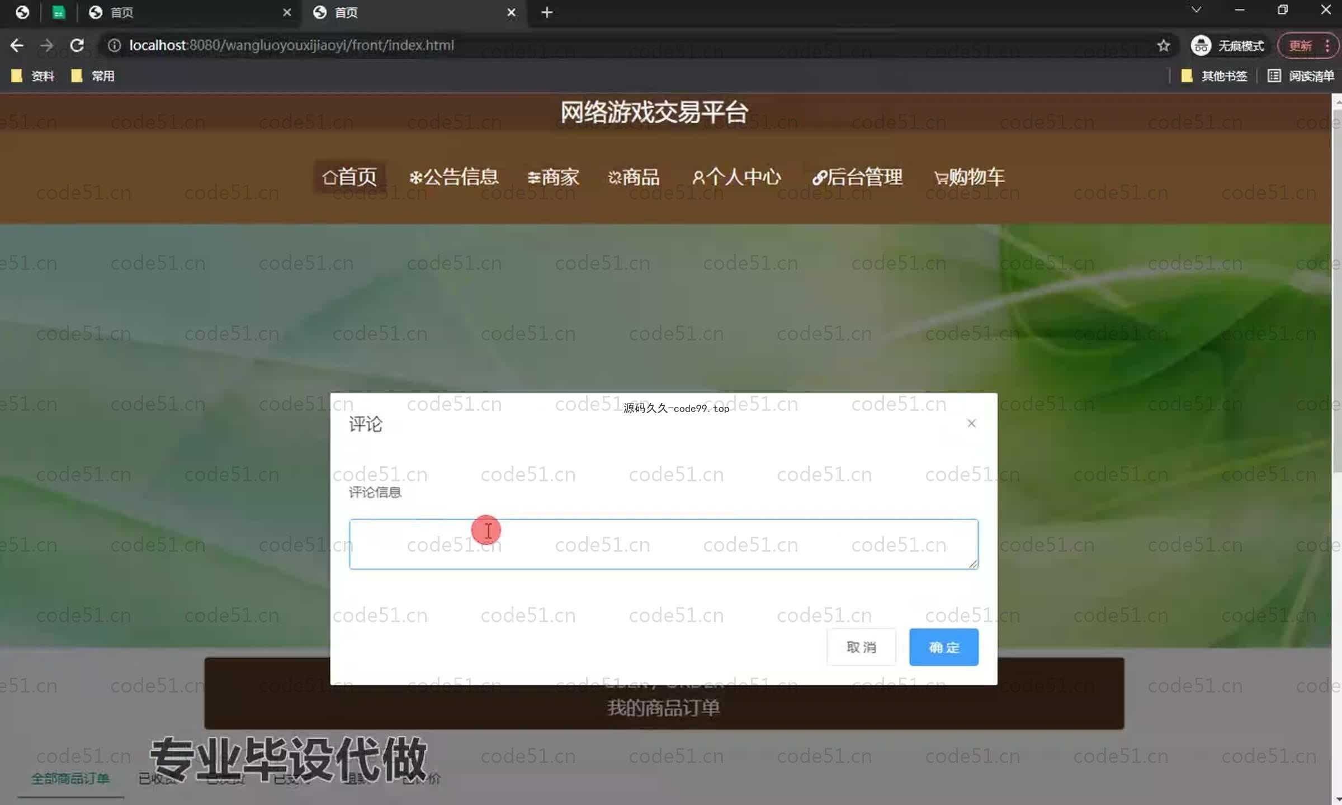Click the page vertical scrollbar
Viewport: 1342px width, 805px height.
tap(1337, 291)
